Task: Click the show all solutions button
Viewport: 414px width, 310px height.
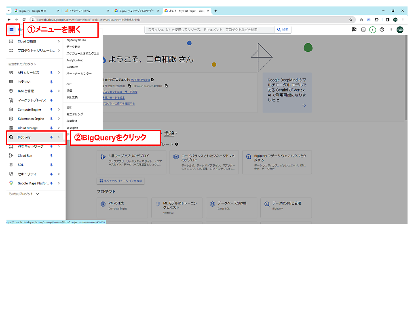Action: click(120, 181)
